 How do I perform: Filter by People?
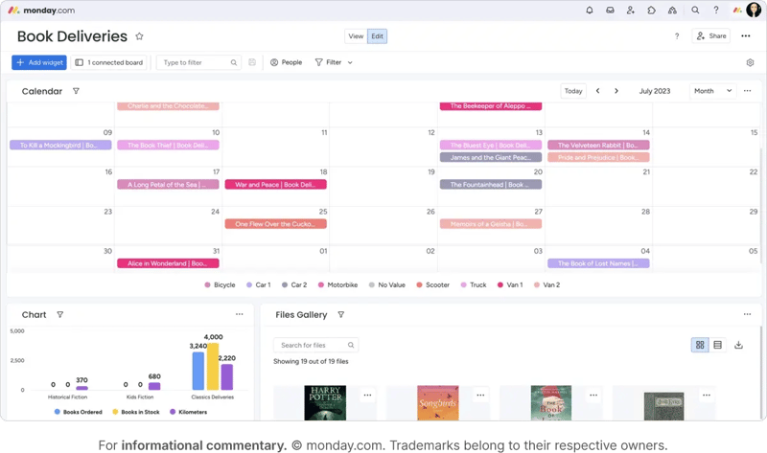pos(286,62)
